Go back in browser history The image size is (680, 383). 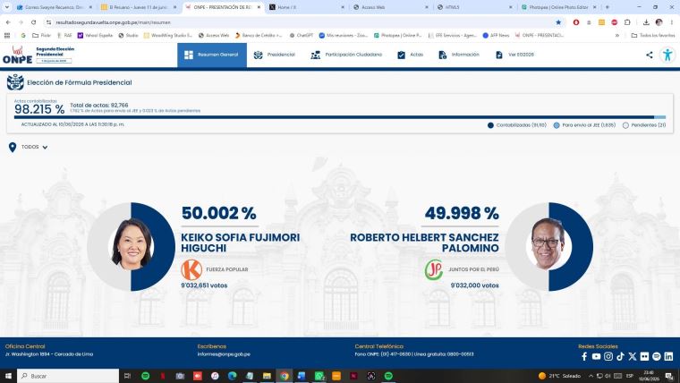pyautogui.click(x=8, y=22)
